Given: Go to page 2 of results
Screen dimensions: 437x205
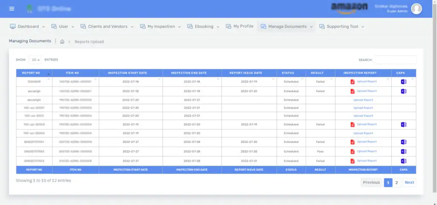Looking at the screenshot, I should (x=396, y=182).
